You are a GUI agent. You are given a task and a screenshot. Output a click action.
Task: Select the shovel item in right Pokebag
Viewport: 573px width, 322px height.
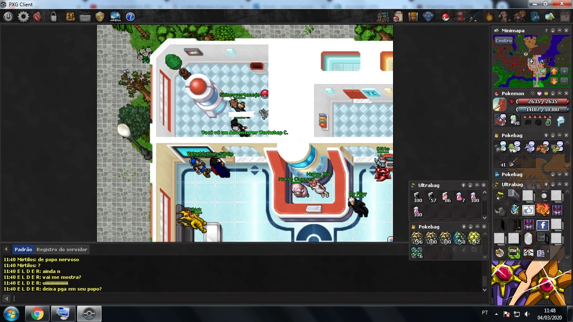click(x=514, y=161)
